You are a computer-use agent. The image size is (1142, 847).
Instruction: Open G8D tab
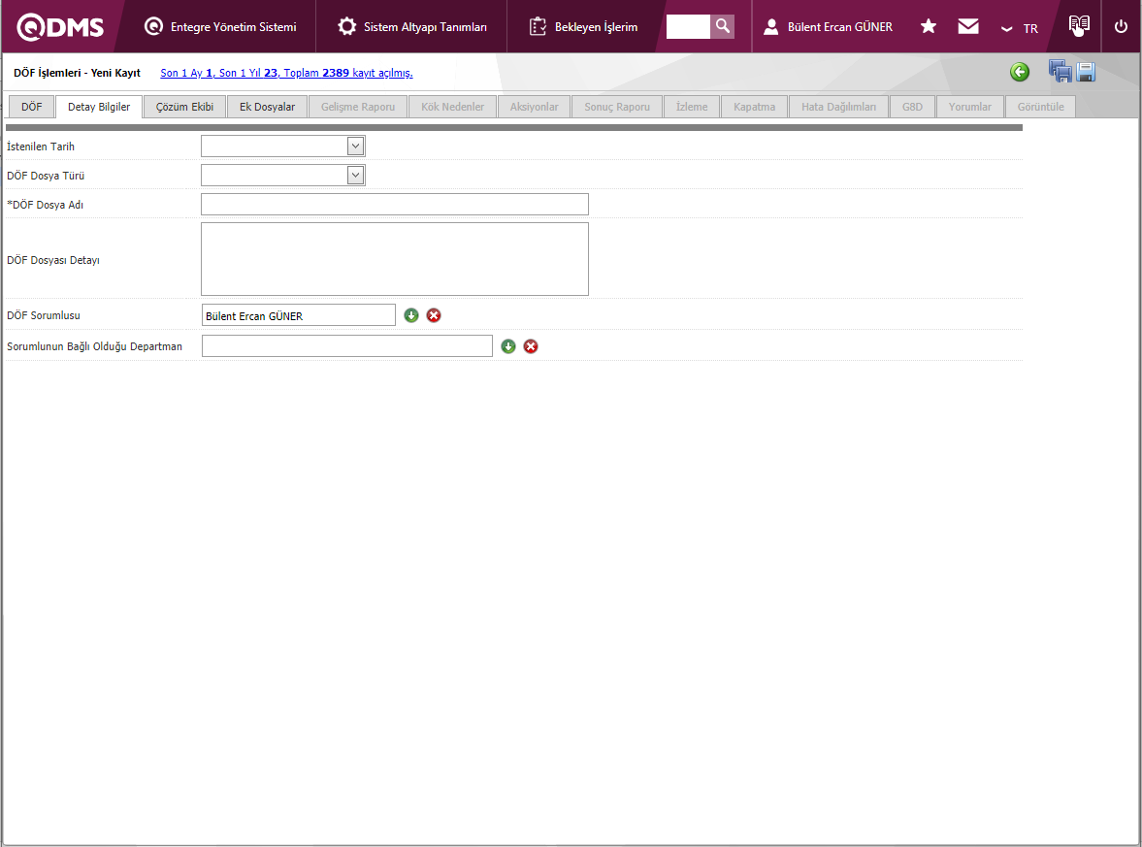(913, 107)
